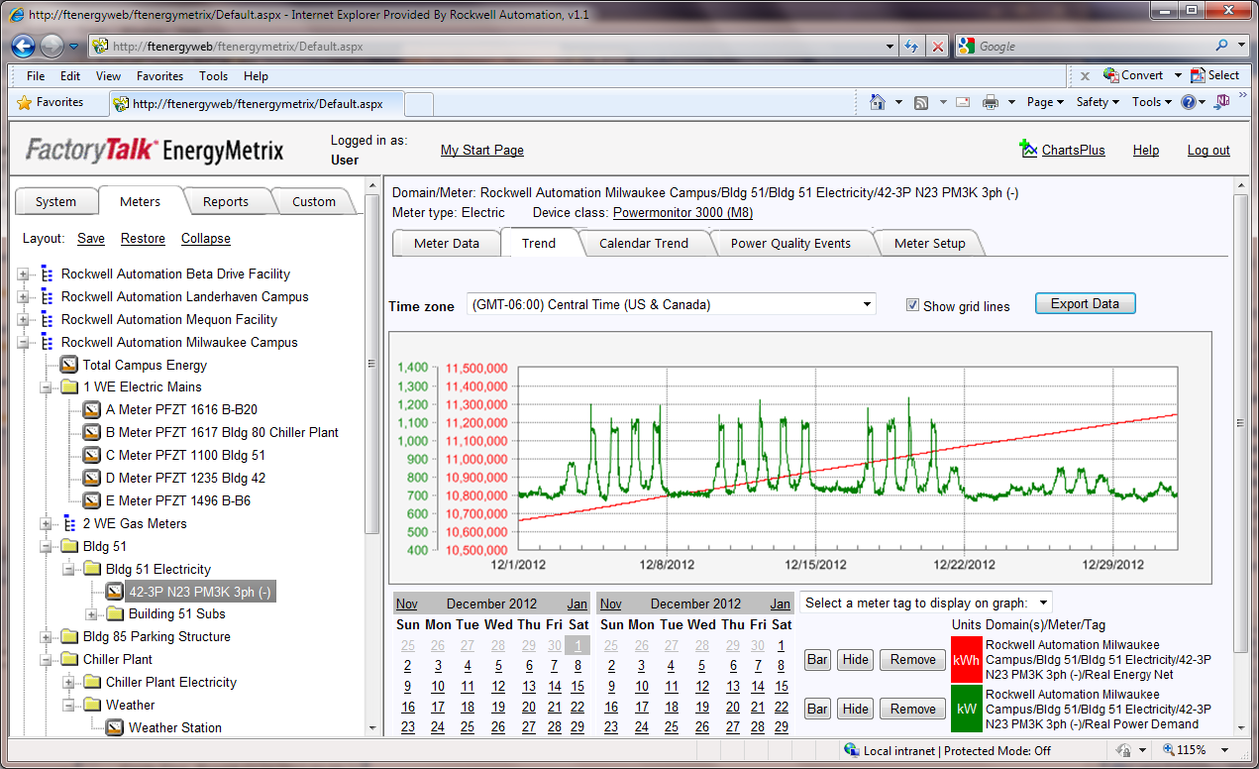Click the browser Back arrow button

point(23,46)
